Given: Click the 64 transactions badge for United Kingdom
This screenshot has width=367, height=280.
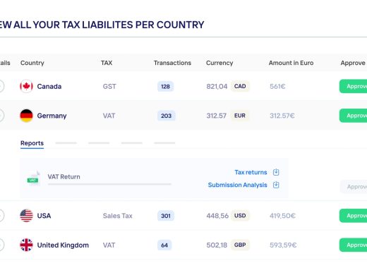Looking at the screenshot, I should tap(164, 245).
